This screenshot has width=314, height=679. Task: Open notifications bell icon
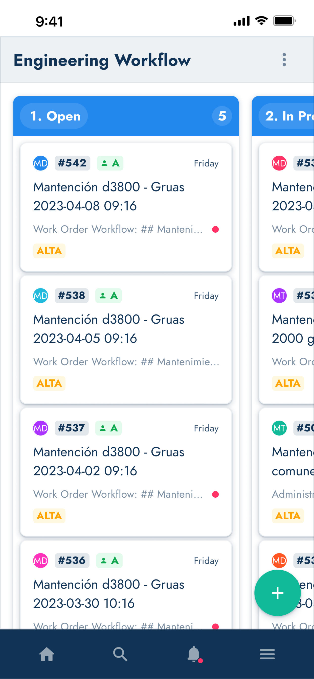click(x=194, y=654)
